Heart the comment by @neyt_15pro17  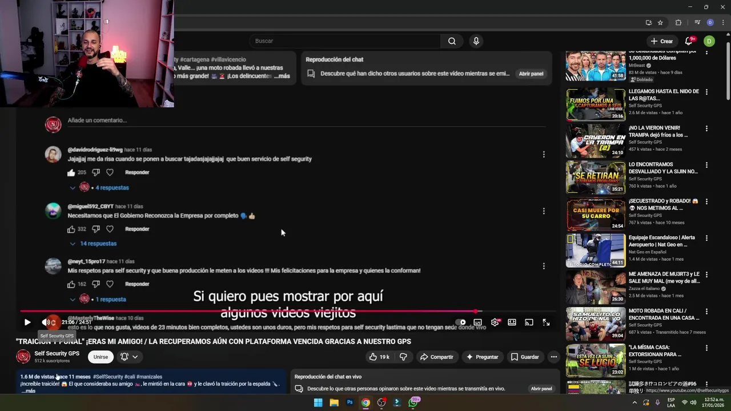110,284
